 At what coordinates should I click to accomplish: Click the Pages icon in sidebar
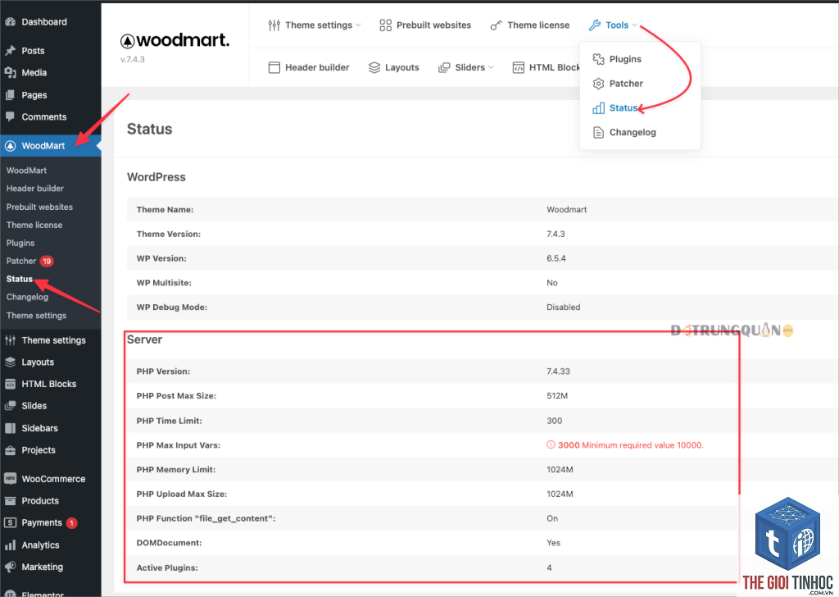pyautogui.click(x=10, y=95)
